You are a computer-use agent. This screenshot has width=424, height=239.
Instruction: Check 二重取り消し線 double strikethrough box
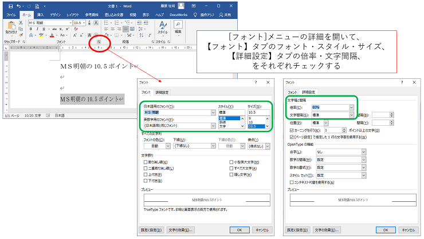pos(146,168)
